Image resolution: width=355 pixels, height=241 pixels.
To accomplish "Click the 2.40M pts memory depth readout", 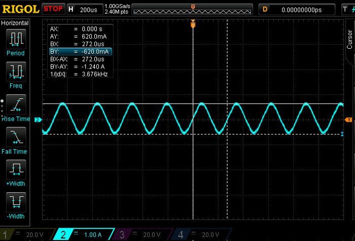I will pyautogui.click(x=116, y=12).
